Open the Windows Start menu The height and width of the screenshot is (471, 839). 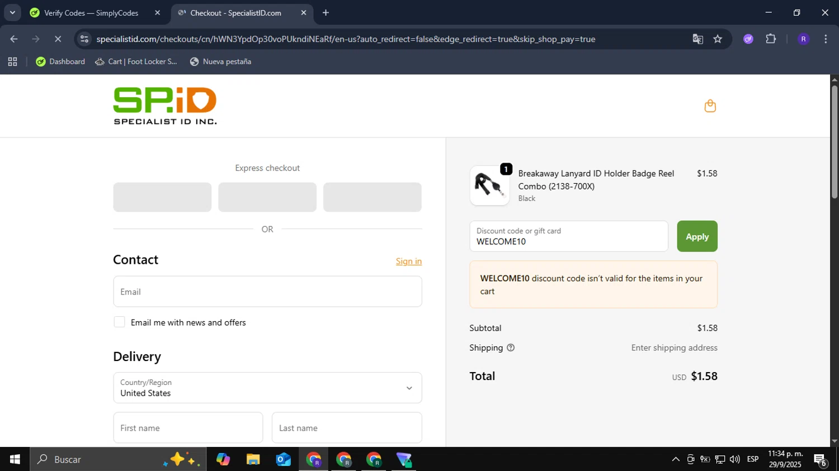point(15,459)
